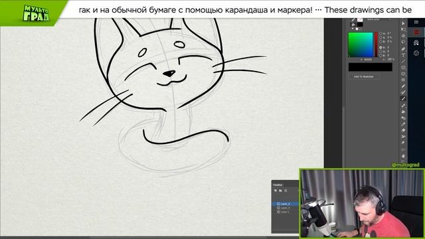Select the Bone tool
The height and width of the screenshot is (239, 425).
point(403,106)
